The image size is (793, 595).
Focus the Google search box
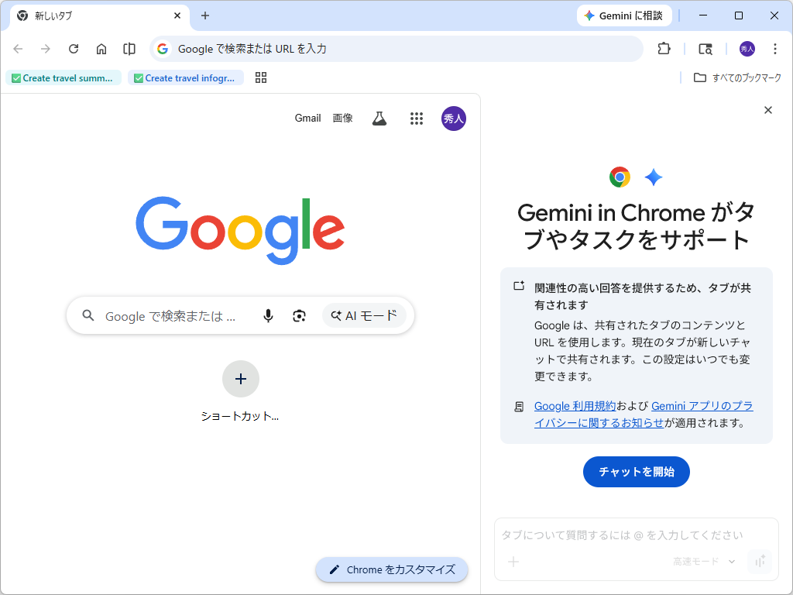click(x=240, y=316)
